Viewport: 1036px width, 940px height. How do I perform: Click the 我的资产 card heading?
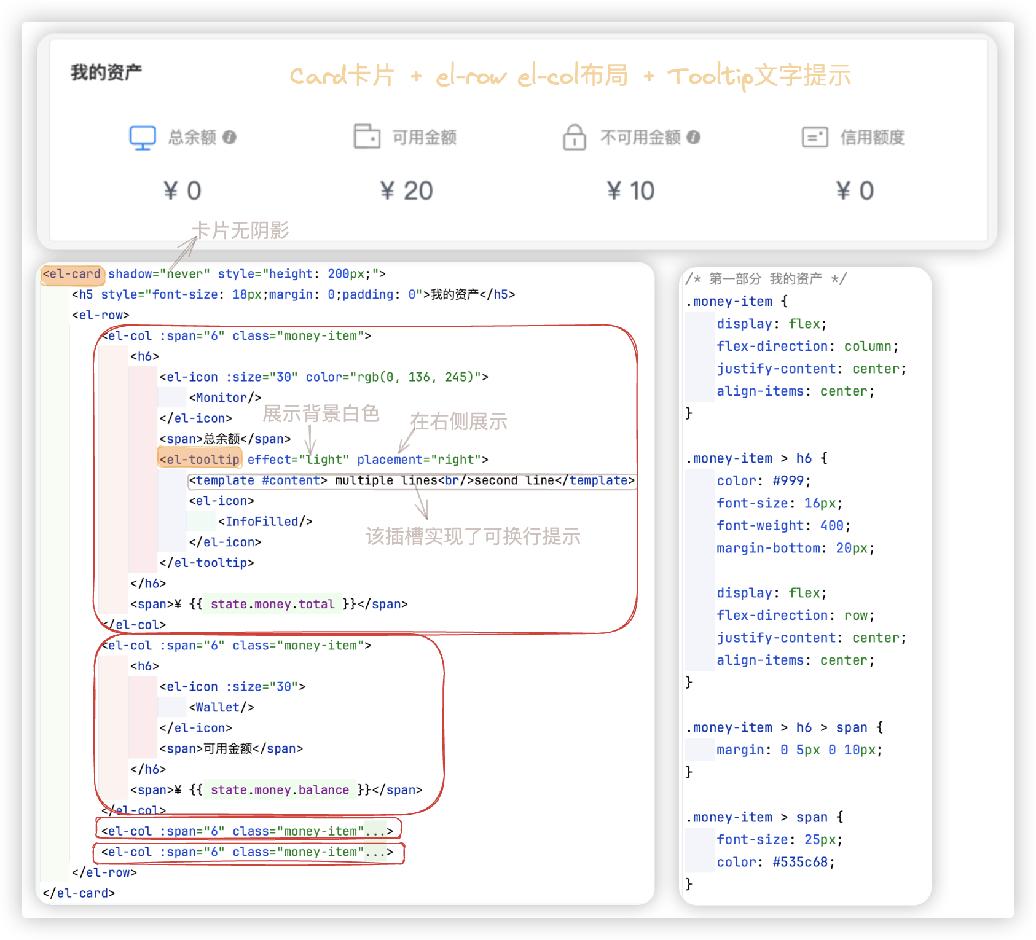(106, 72)
